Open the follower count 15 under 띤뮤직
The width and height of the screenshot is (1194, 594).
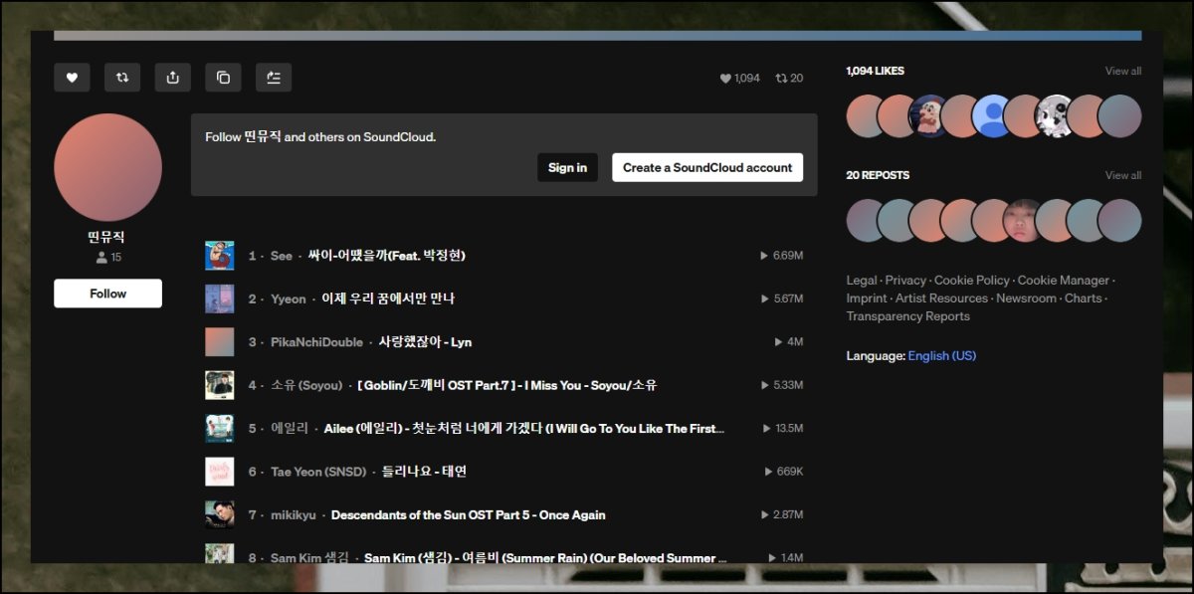coord(108,258)
